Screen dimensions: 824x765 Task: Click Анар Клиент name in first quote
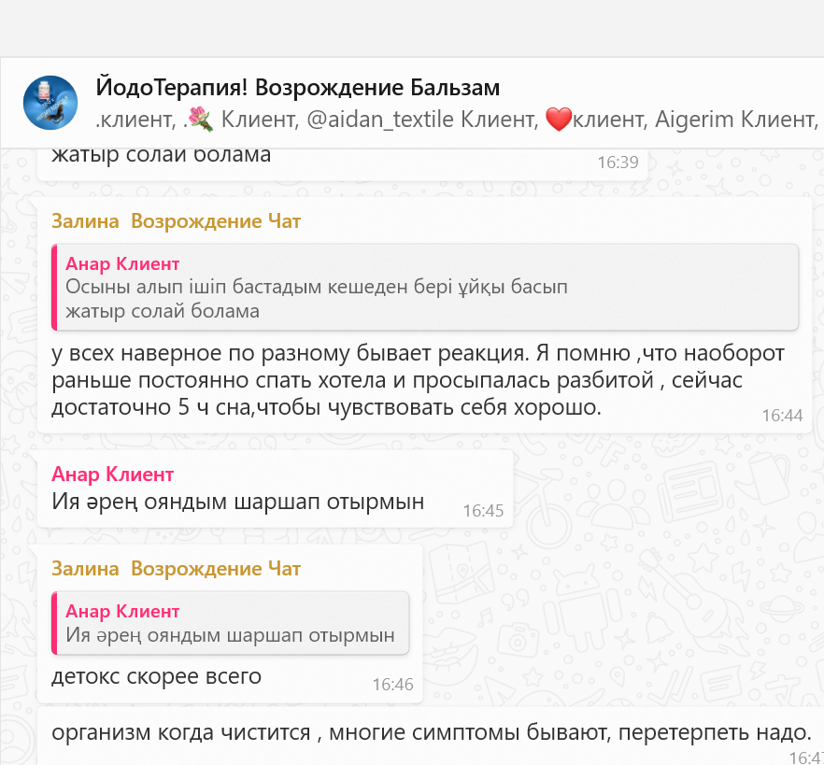[122, 263]
